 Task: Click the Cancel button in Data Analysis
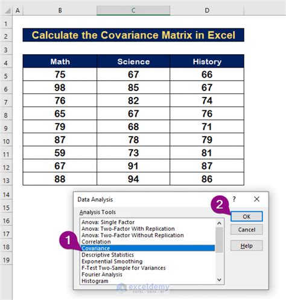[x=246, y=230]
